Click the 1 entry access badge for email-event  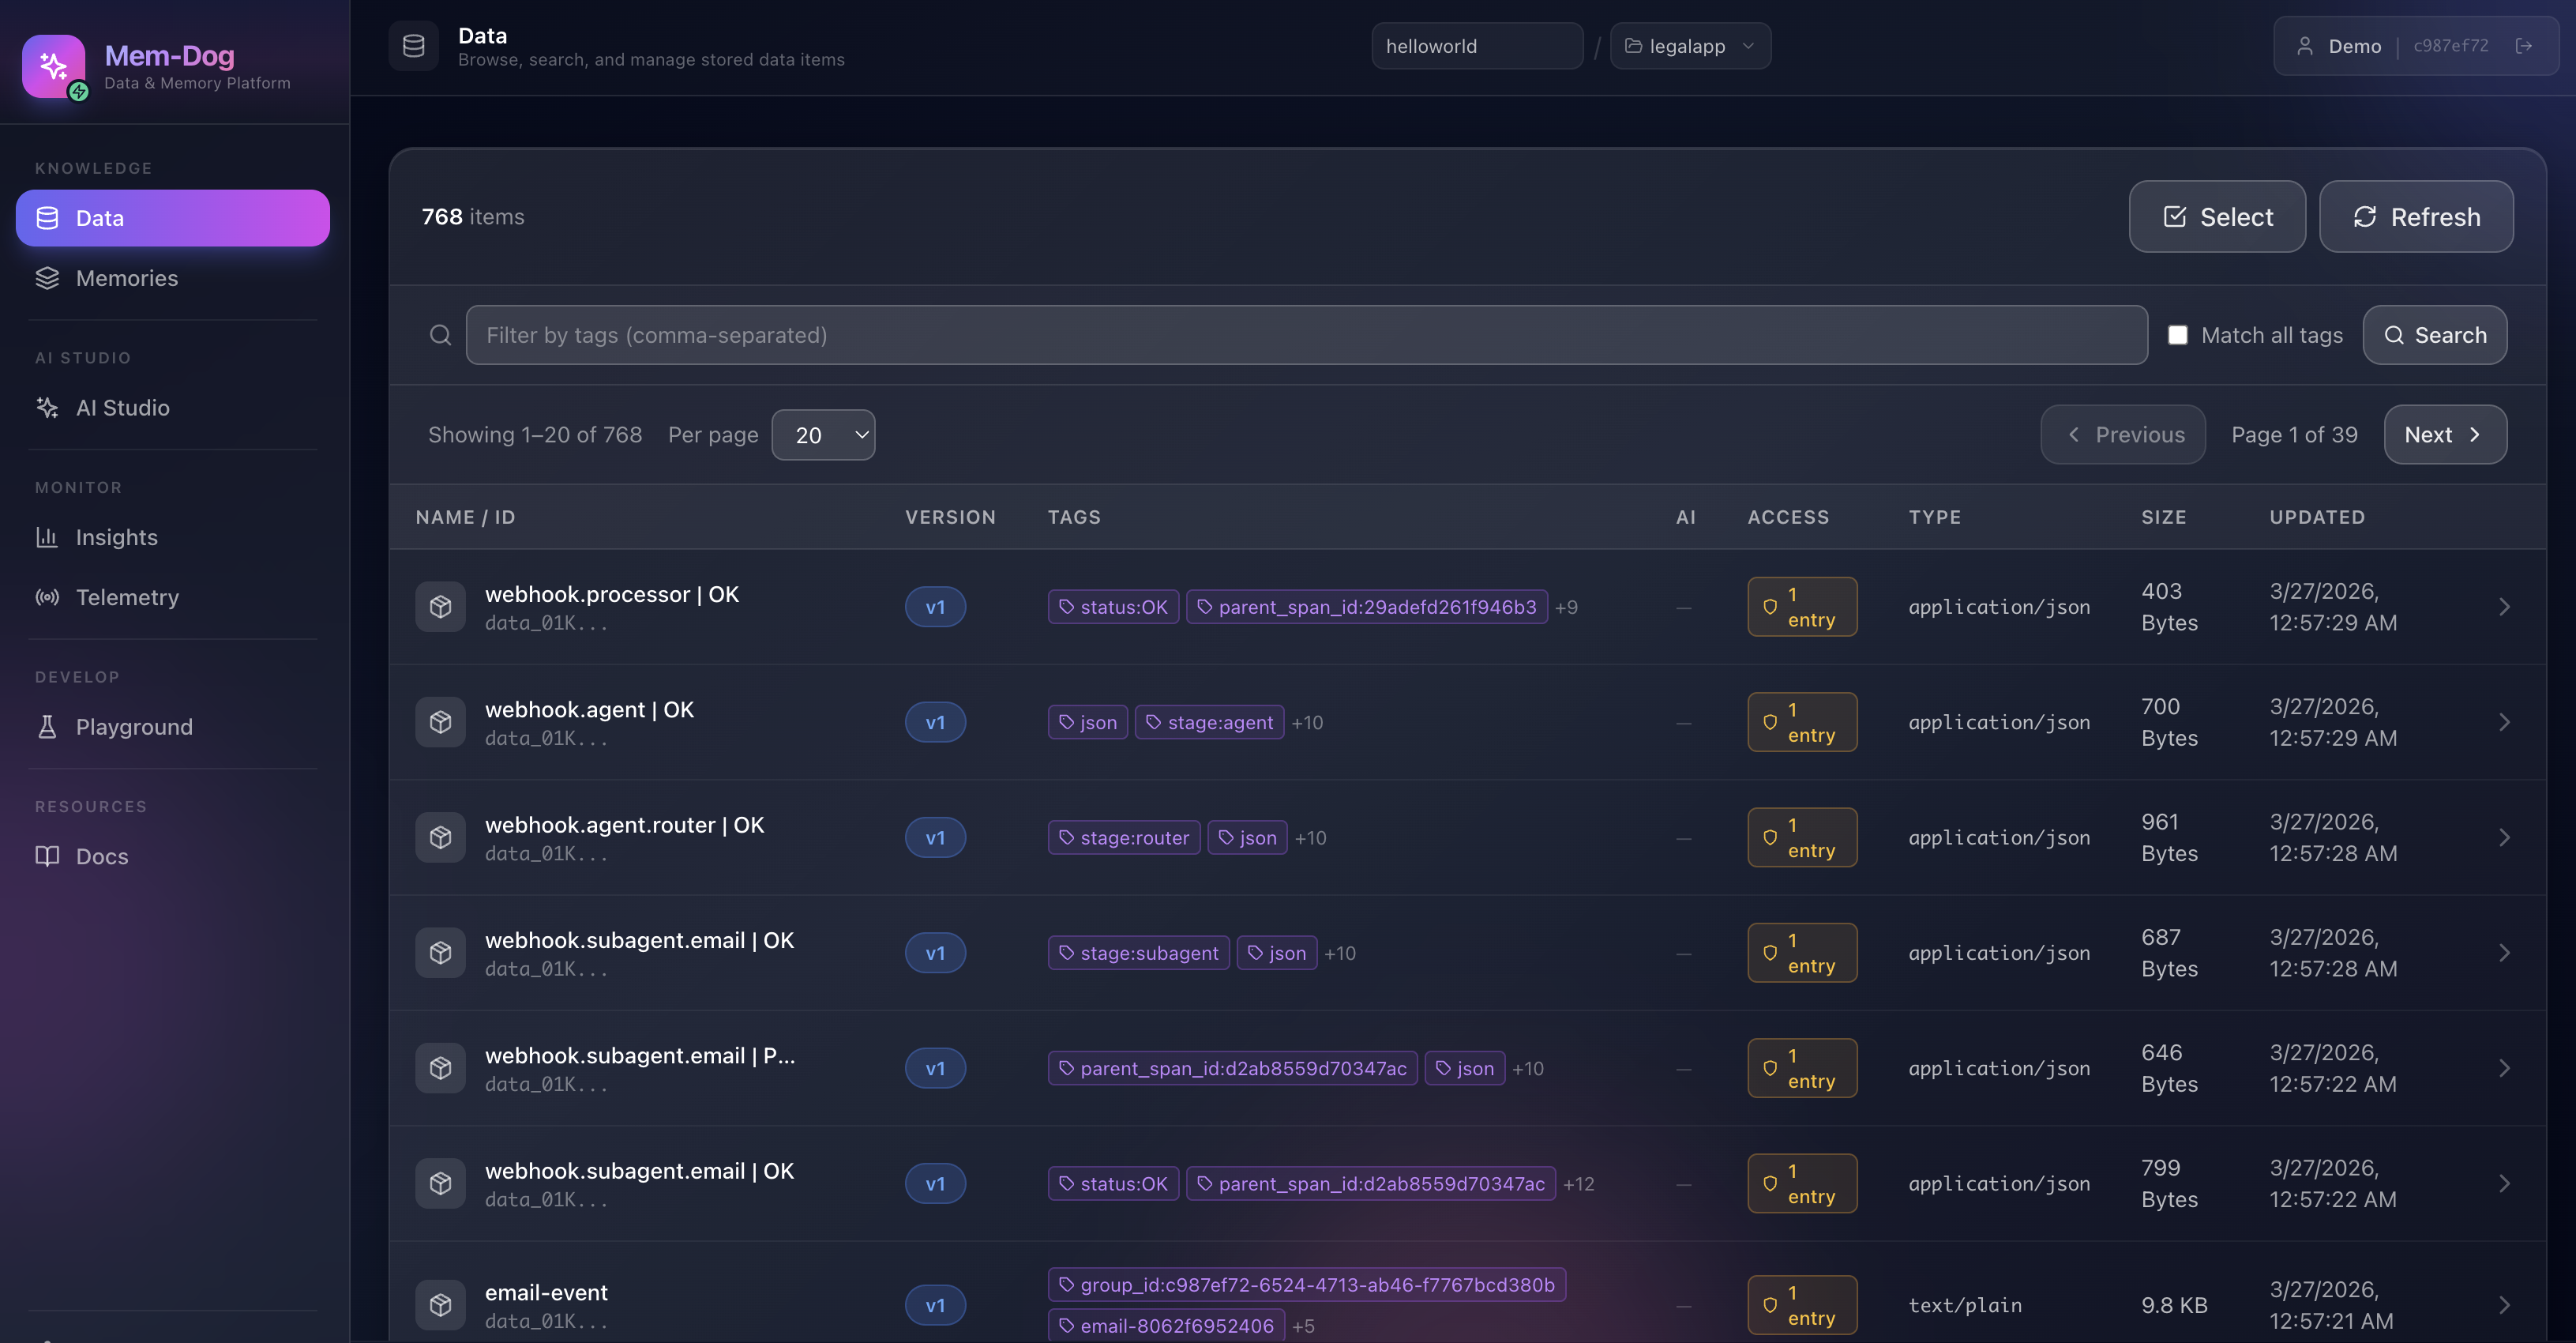(x=1802, y=1305)
